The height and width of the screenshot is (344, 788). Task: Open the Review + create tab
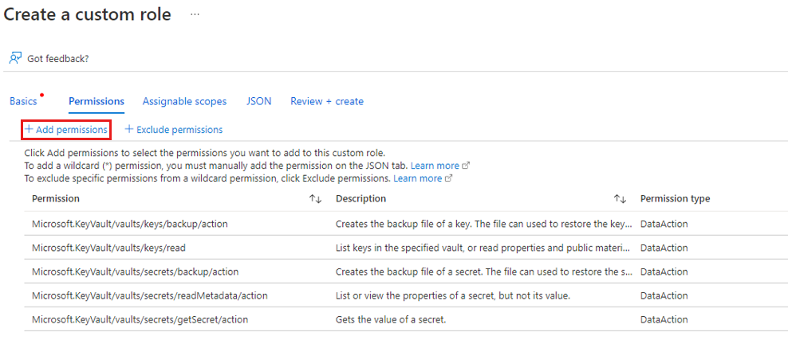coord(327,101)
